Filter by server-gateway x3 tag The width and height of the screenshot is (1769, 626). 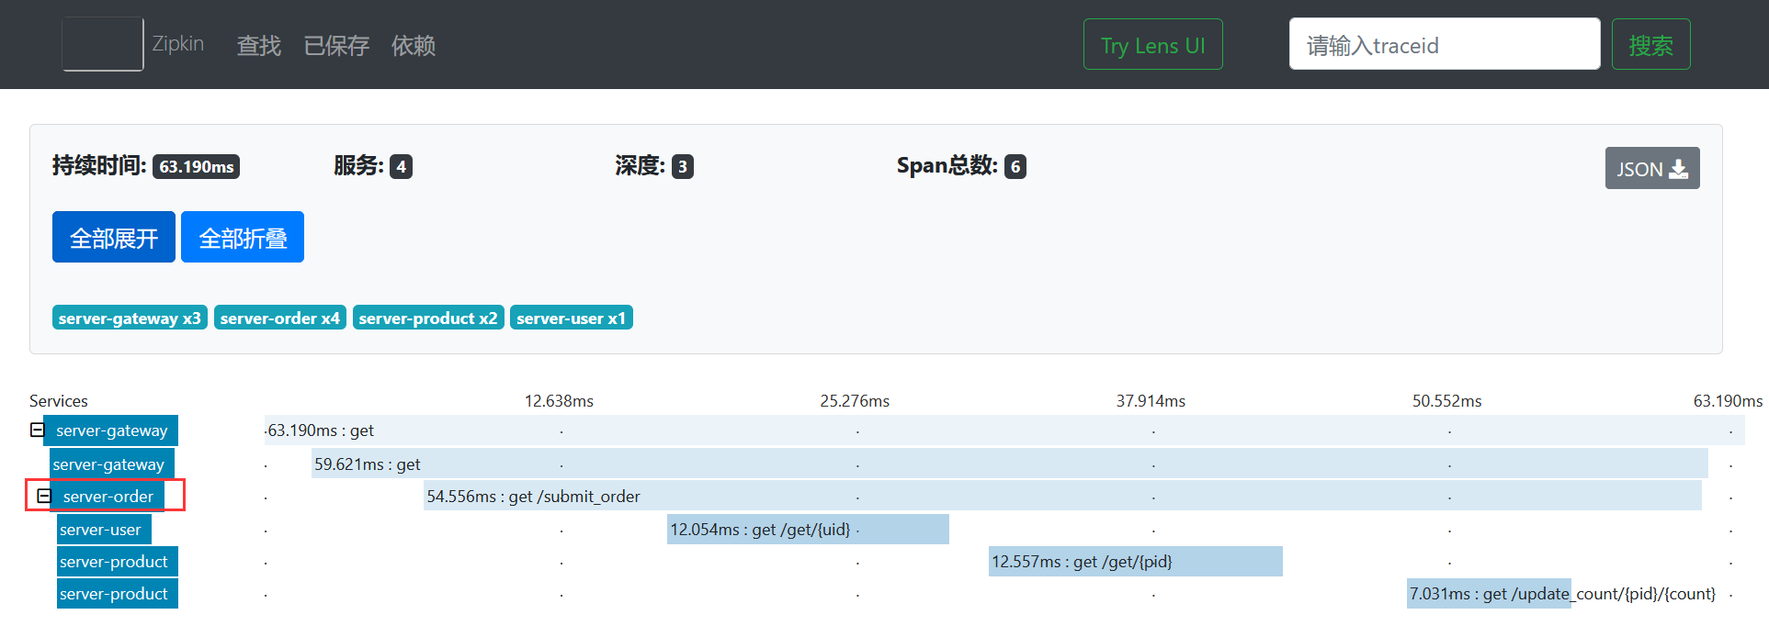click(130, 318)
